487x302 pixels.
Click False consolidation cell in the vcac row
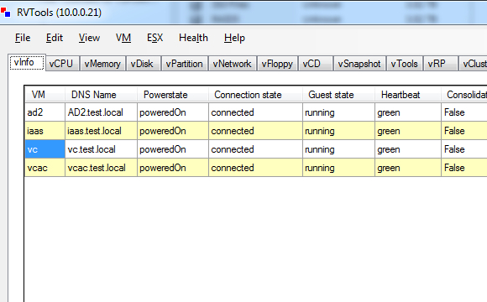pyautogui.click(x=464, y=168)
